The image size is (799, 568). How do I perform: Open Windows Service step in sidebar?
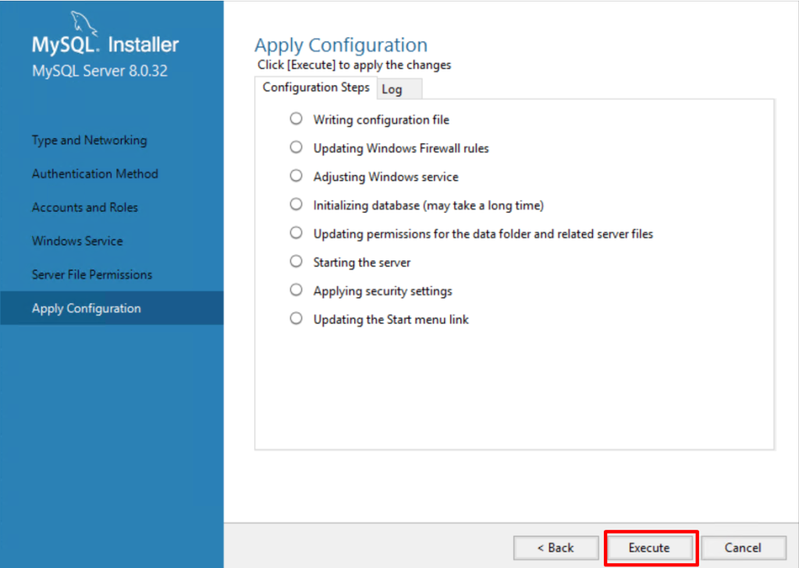(77, 241)
